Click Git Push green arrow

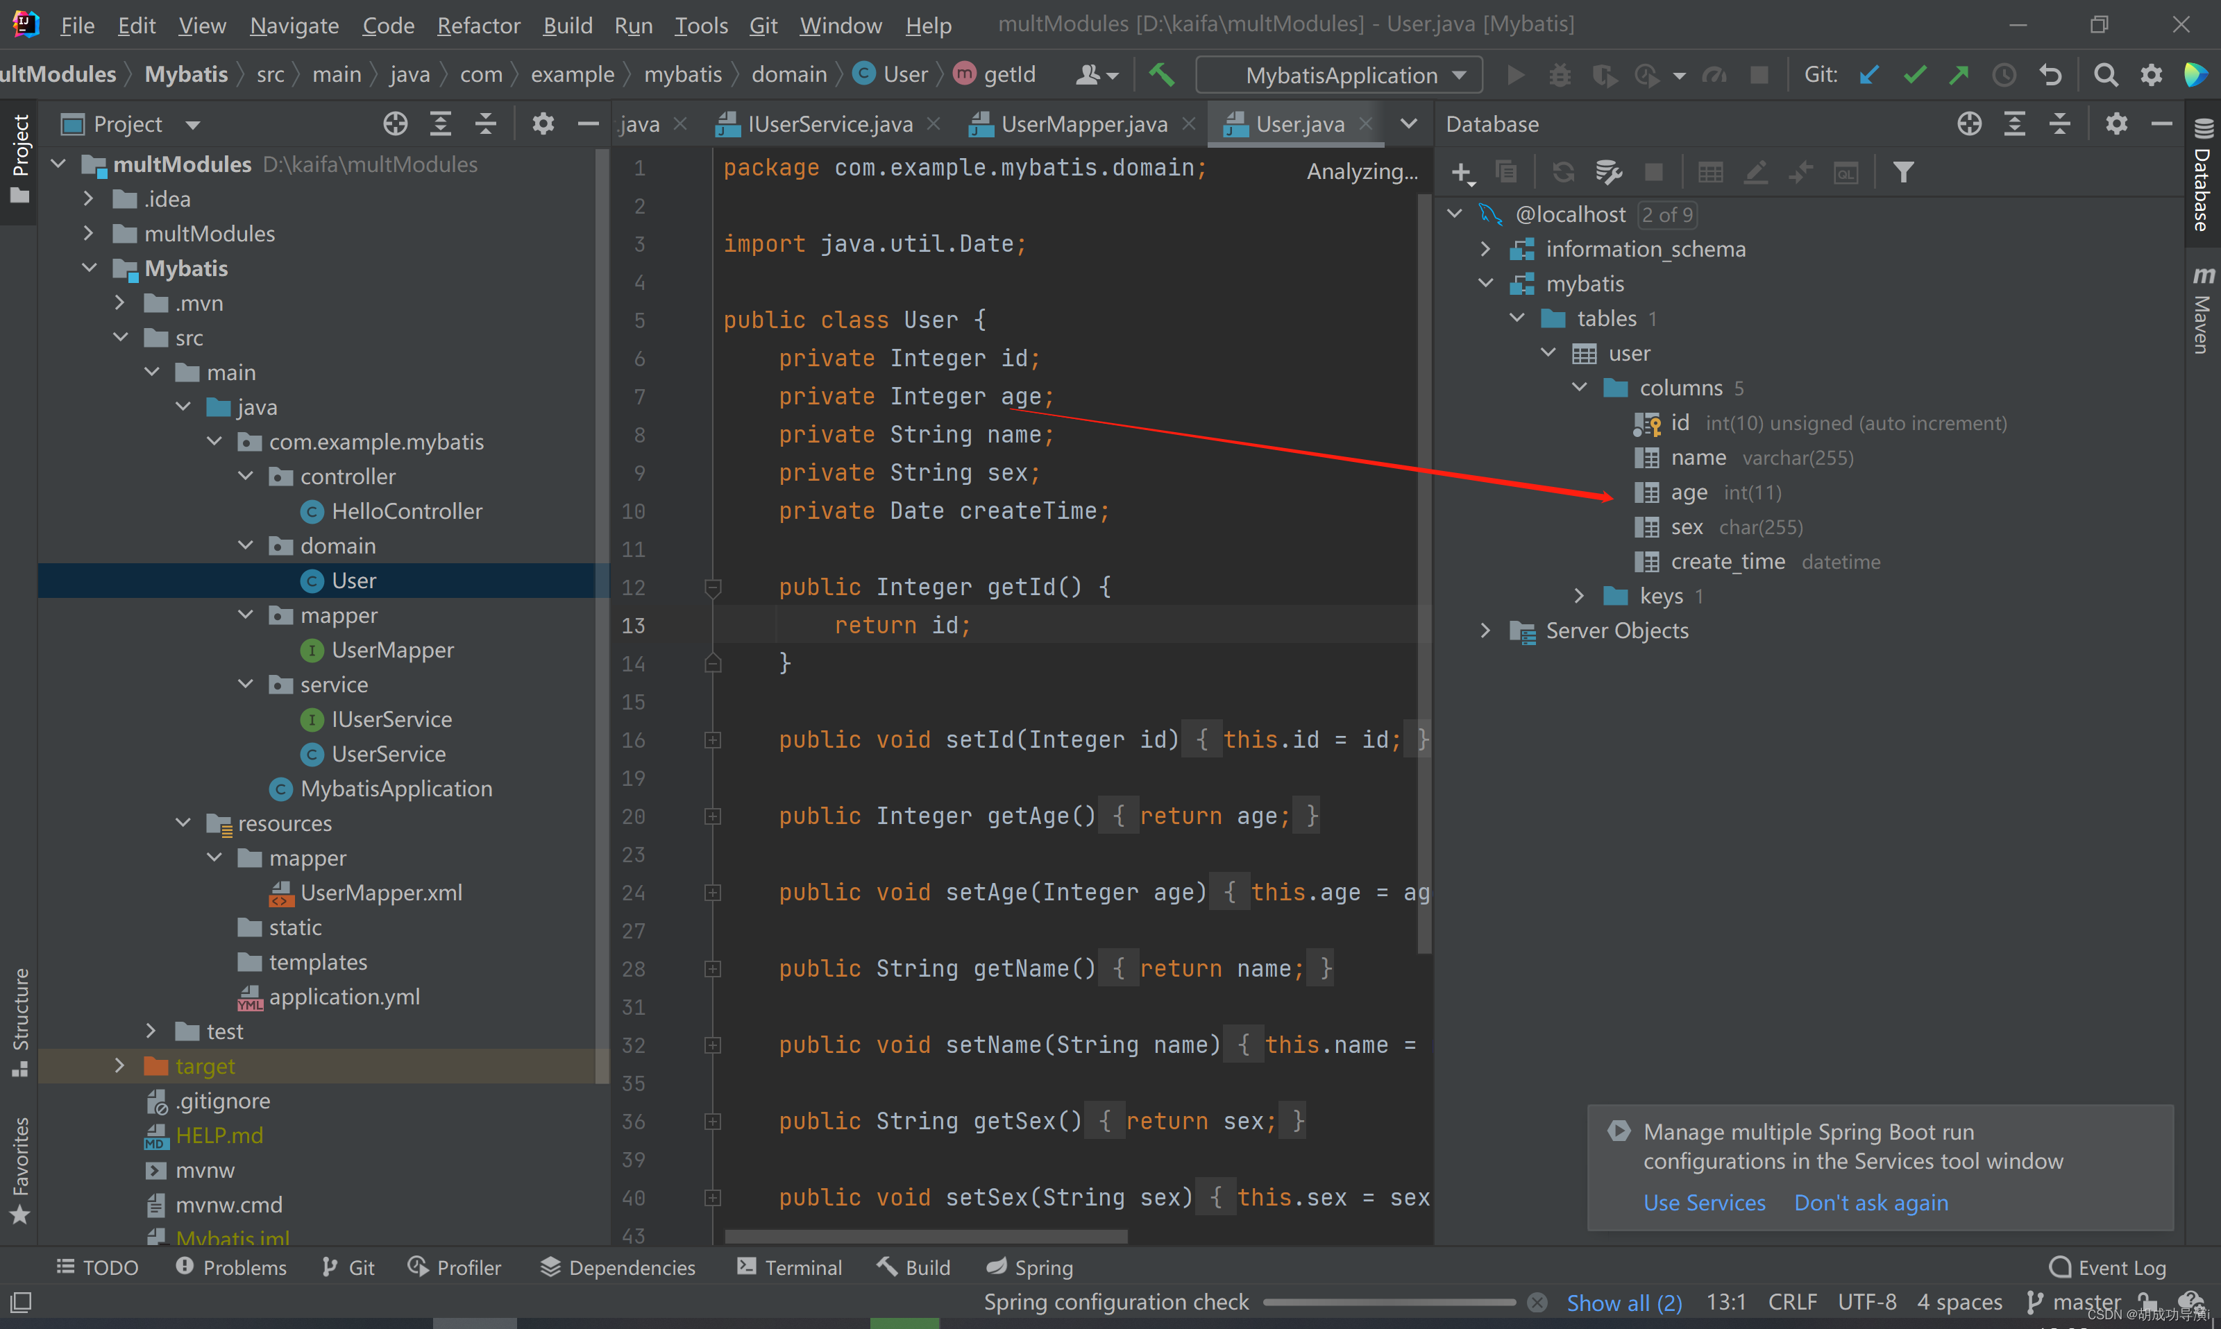(1959, 74)
